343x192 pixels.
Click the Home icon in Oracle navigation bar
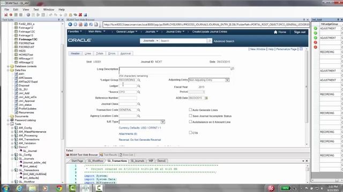(275, 32)
